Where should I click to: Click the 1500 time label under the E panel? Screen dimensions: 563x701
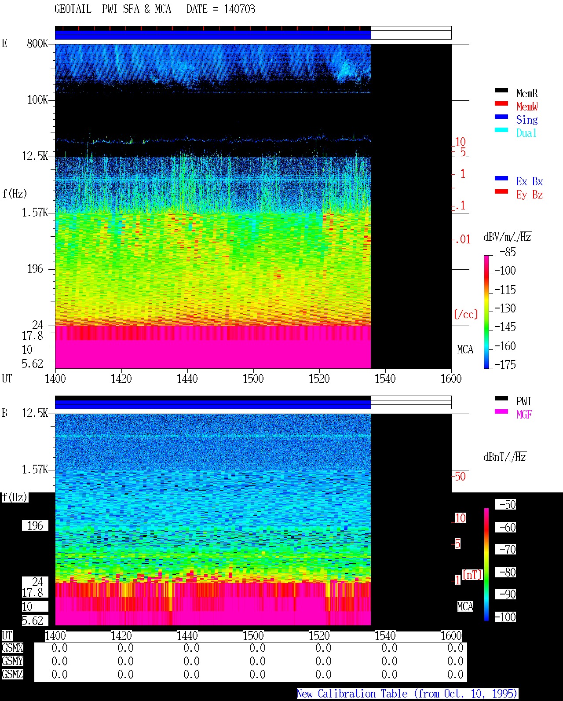pyautogui.click(x=253, y=378)
